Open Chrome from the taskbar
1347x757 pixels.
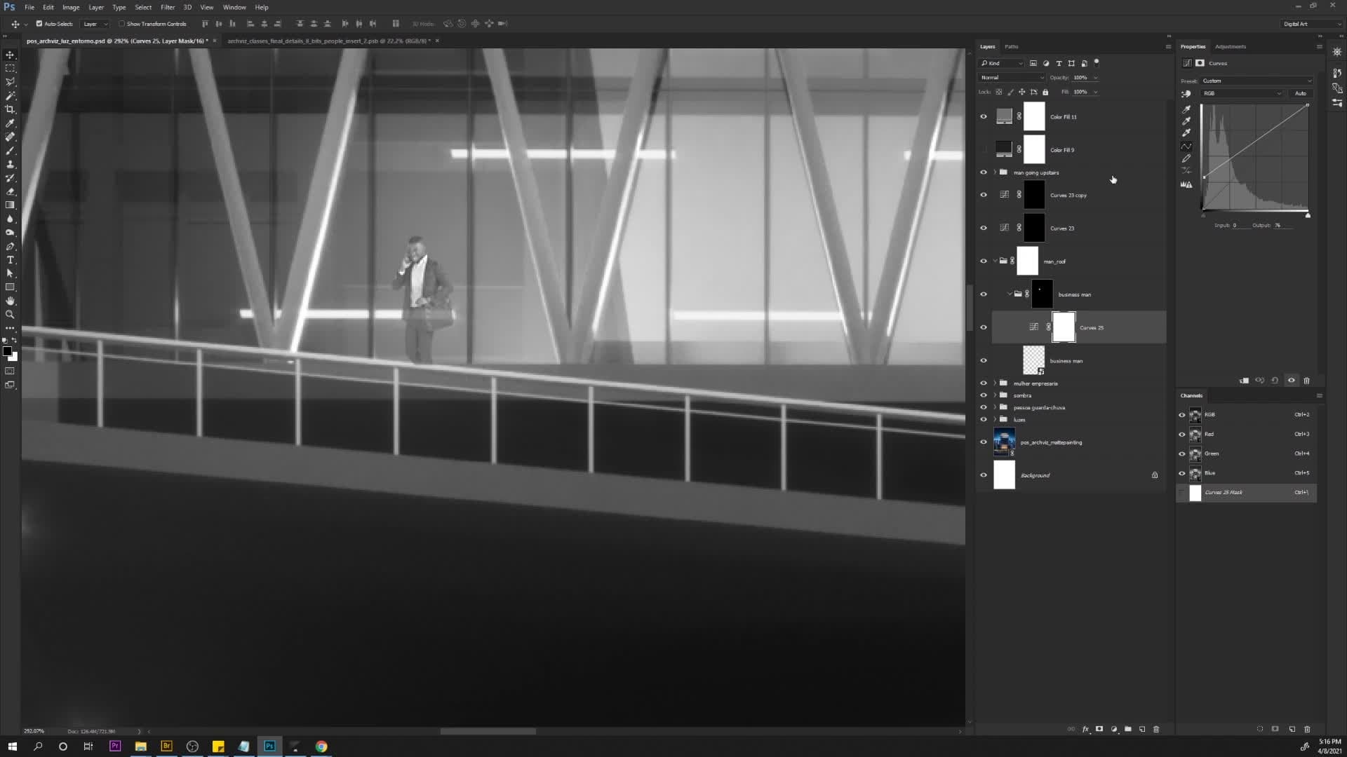tap(321, 746)
